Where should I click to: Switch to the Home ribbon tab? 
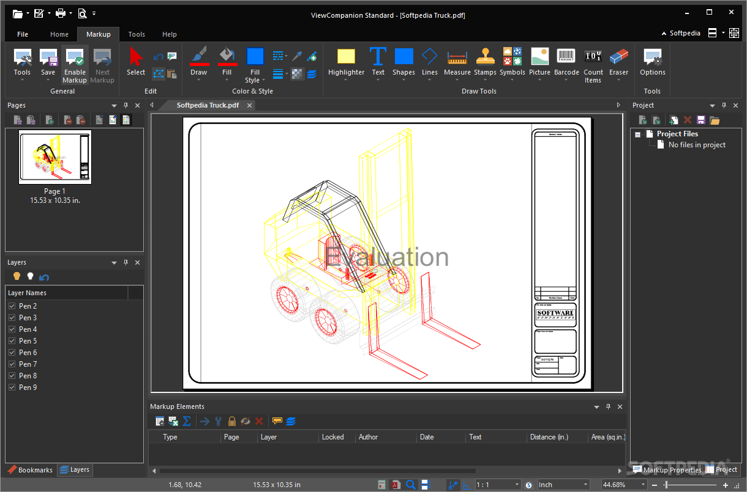(59, 34)
